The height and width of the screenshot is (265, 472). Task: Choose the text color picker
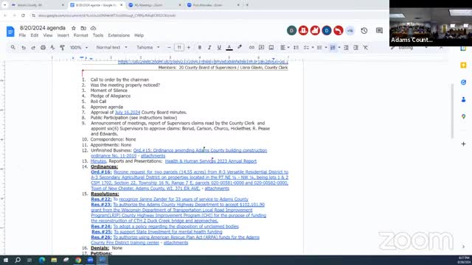pyautogui.click(x=229, y=47)
